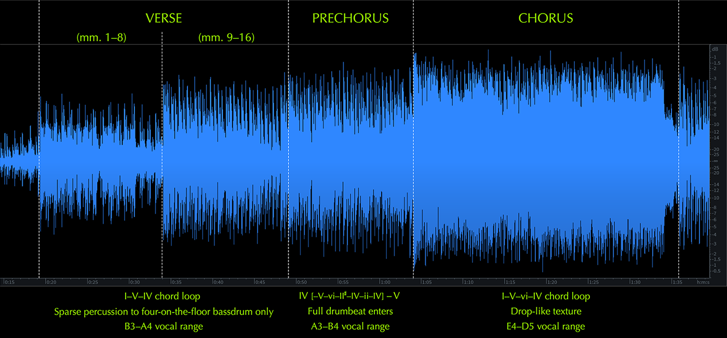727x338 pixels.
Task: Click the (mm. 9–16) measure label
Action: [x=226, y=38]
